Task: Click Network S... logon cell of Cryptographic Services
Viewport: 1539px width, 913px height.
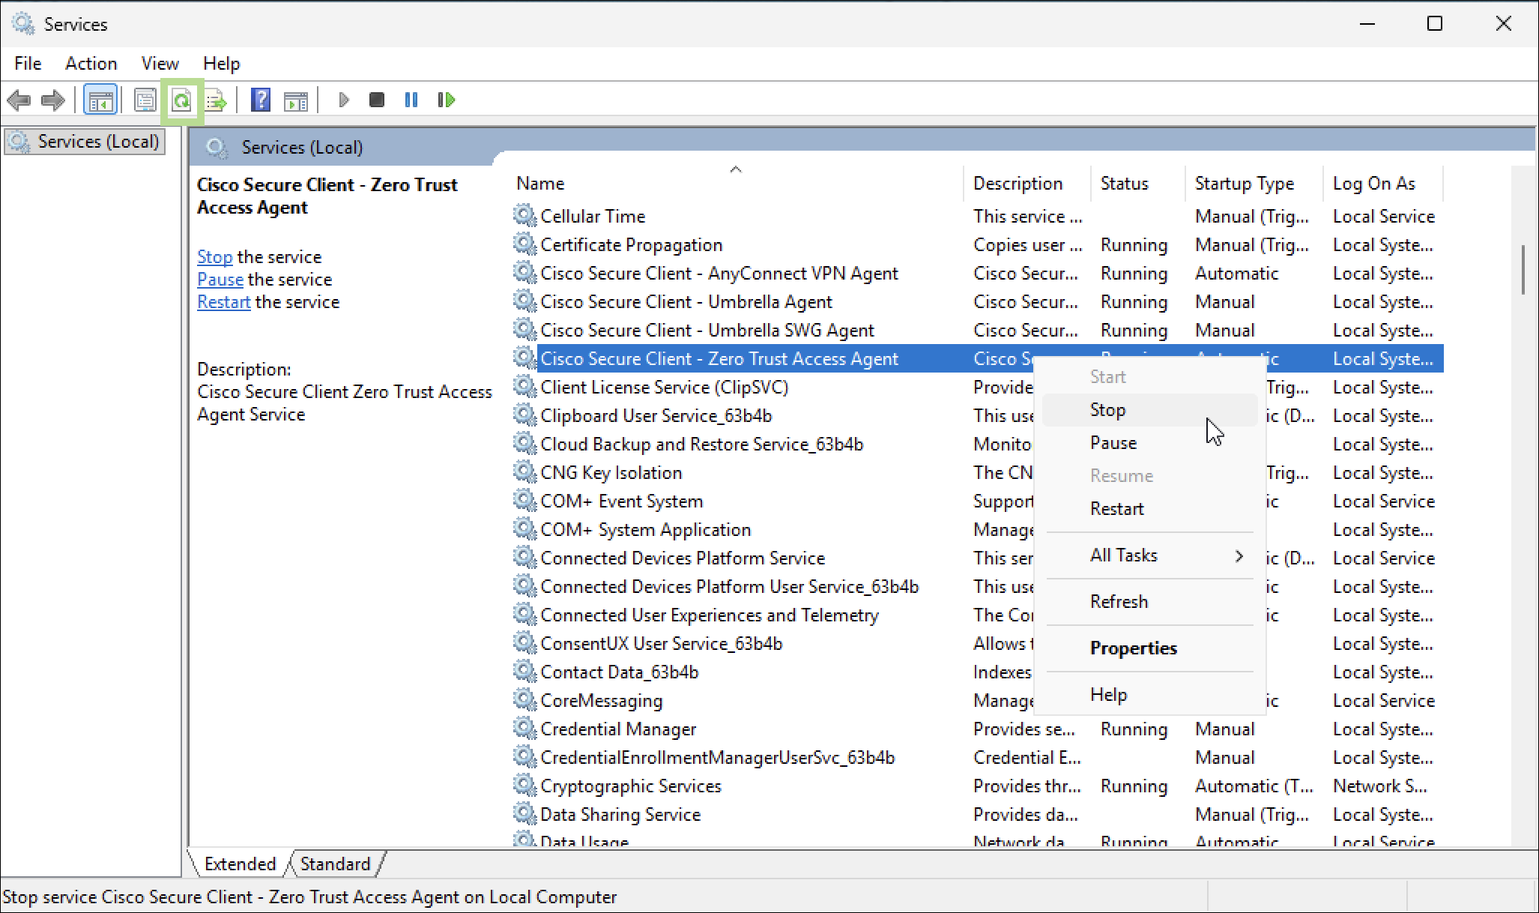Action: (x=1379, y=786)
